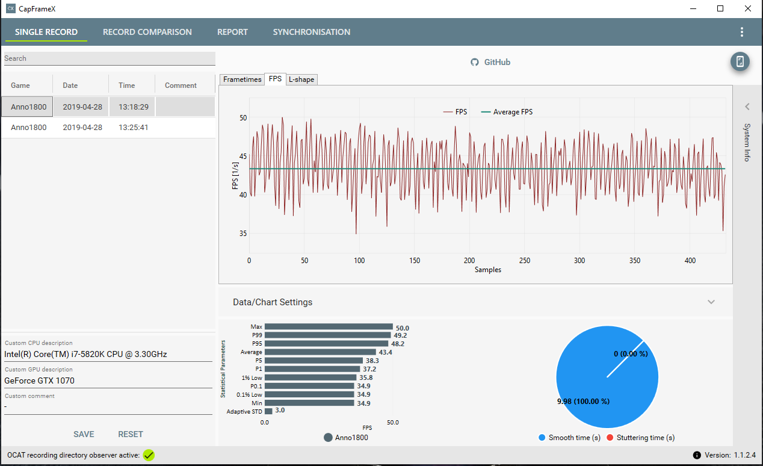The height and width of the screenshot is (466, 763).
Task: Click the RESET button
Action: pyautogui.click(x=131, y=434)
